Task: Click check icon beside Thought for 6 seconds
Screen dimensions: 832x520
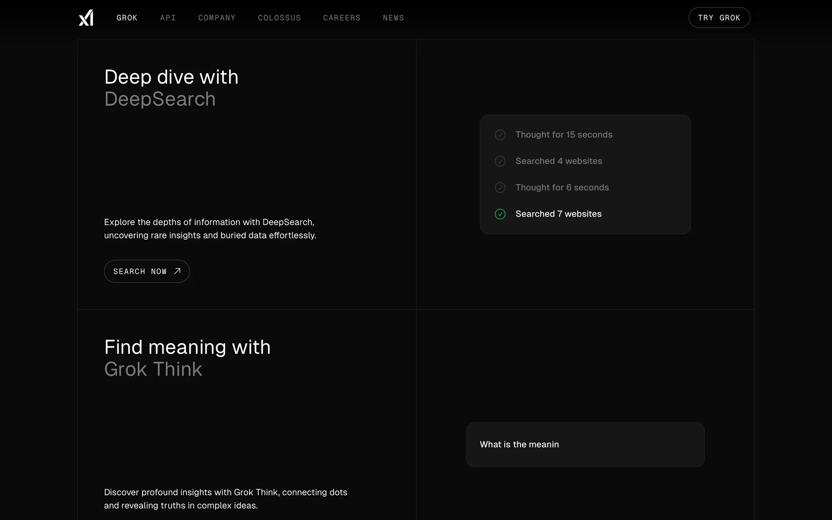Action: [x=500, y=188]
